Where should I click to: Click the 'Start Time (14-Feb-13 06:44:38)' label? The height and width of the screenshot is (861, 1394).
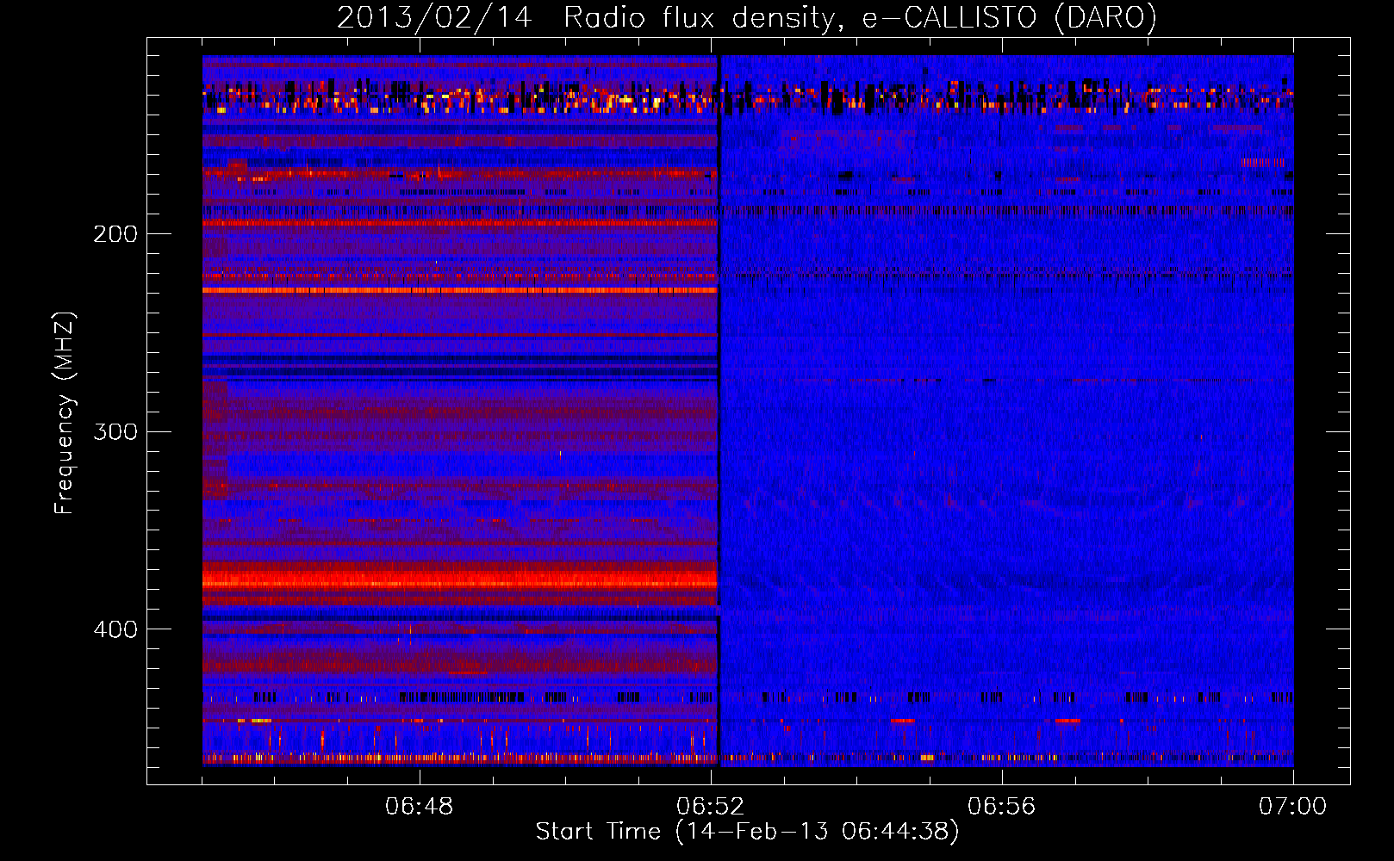pos(747,832)
